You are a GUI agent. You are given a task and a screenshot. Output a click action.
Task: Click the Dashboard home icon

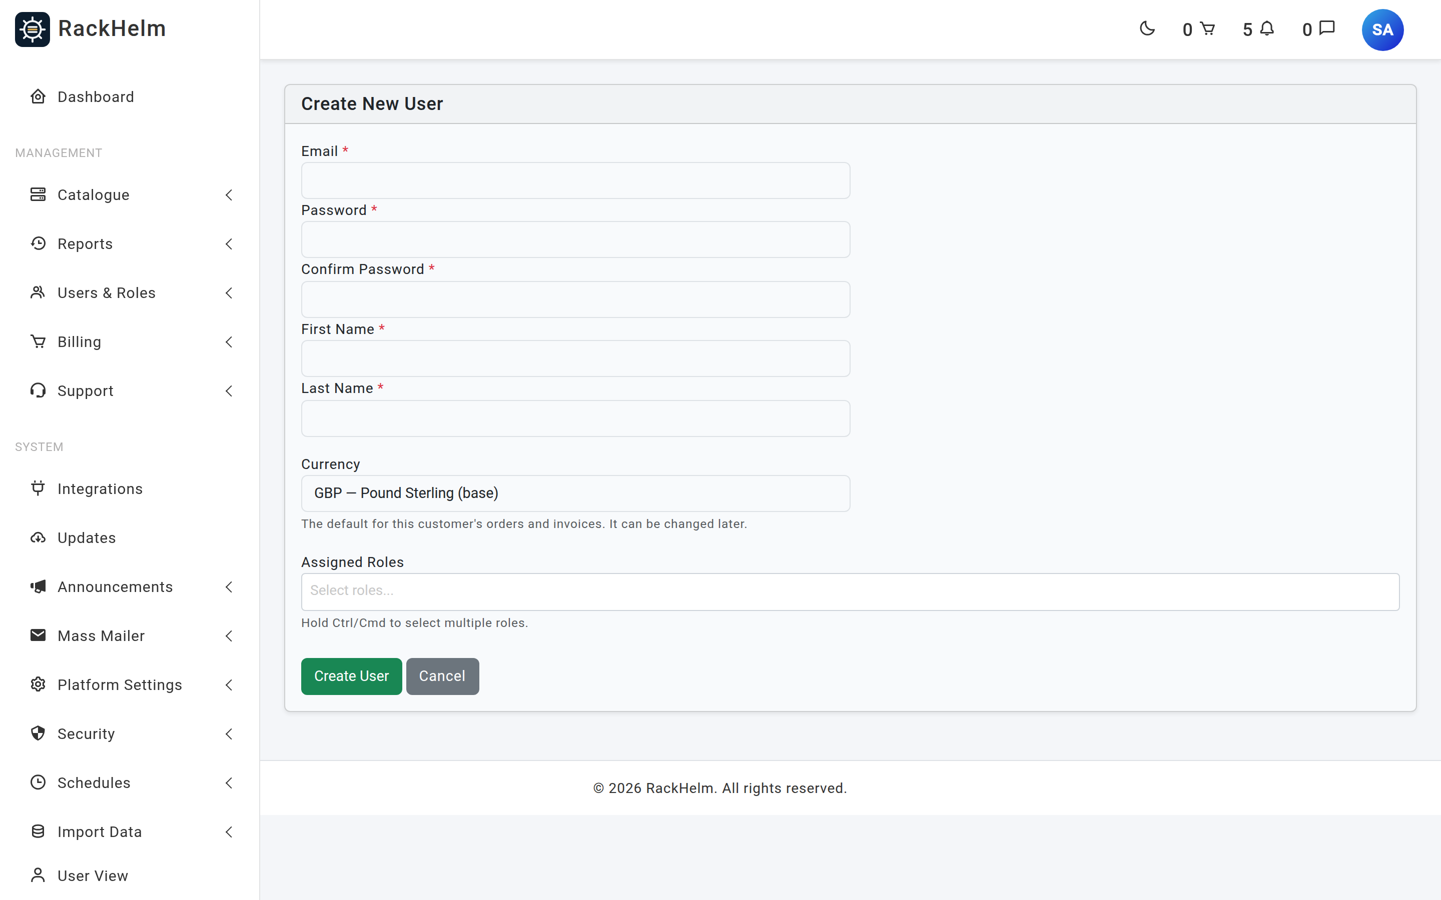click(x=38, y=96)
